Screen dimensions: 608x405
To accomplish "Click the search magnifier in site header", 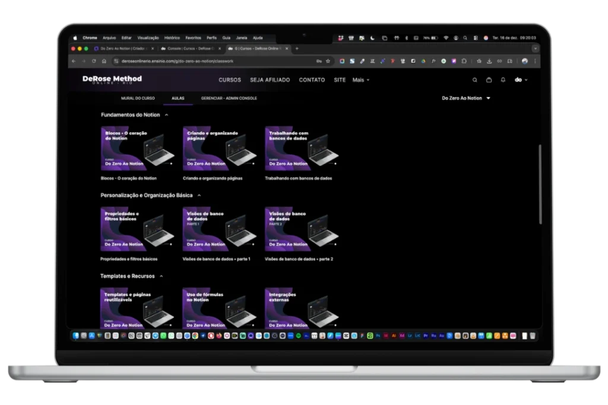I will [x=474, y=80].
